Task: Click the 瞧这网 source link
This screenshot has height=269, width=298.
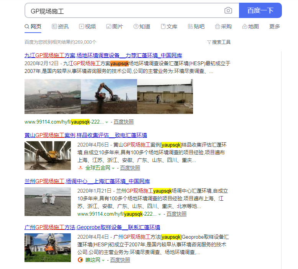Action: [93, 260]
